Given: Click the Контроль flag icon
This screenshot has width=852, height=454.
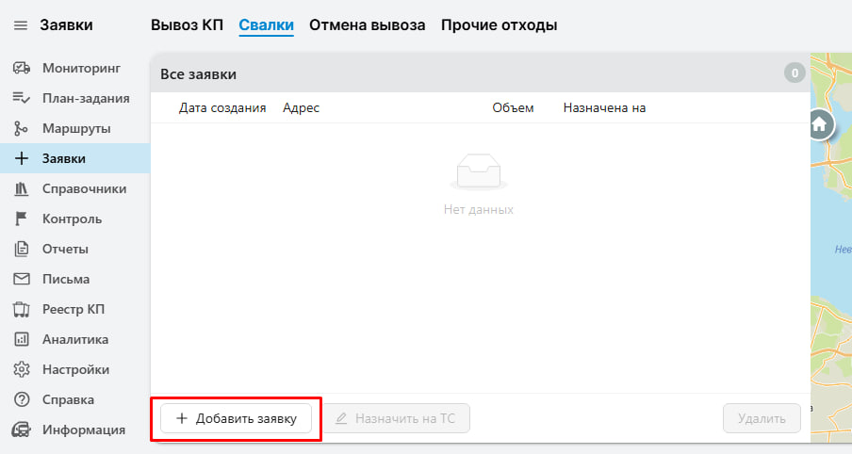Looking at the screenshot, I should point(21,219).
